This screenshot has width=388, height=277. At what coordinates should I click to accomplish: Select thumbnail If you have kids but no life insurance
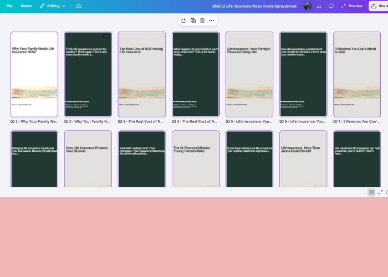click(x=249, y=159)
